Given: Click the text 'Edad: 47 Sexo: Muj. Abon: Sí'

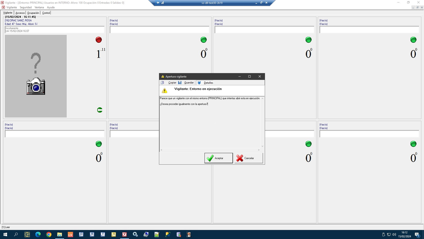Looking at the screenshot, I should coord(21,24).
